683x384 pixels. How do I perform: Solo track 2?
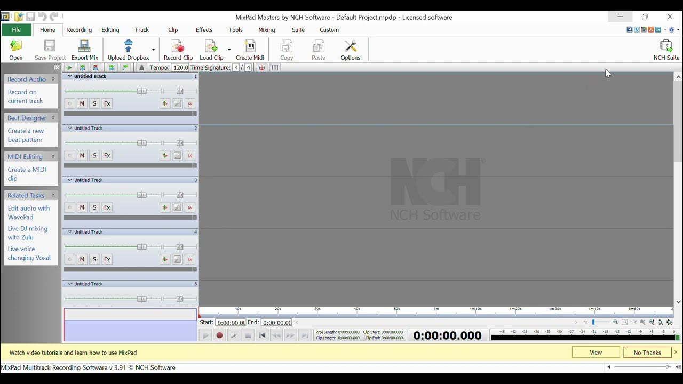pyautogui.click(x=94, y=155)
